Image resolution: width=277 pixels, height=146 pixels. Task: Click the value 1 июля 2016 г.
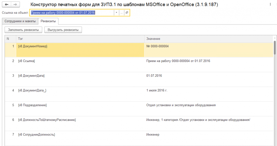tap(157, 90)
